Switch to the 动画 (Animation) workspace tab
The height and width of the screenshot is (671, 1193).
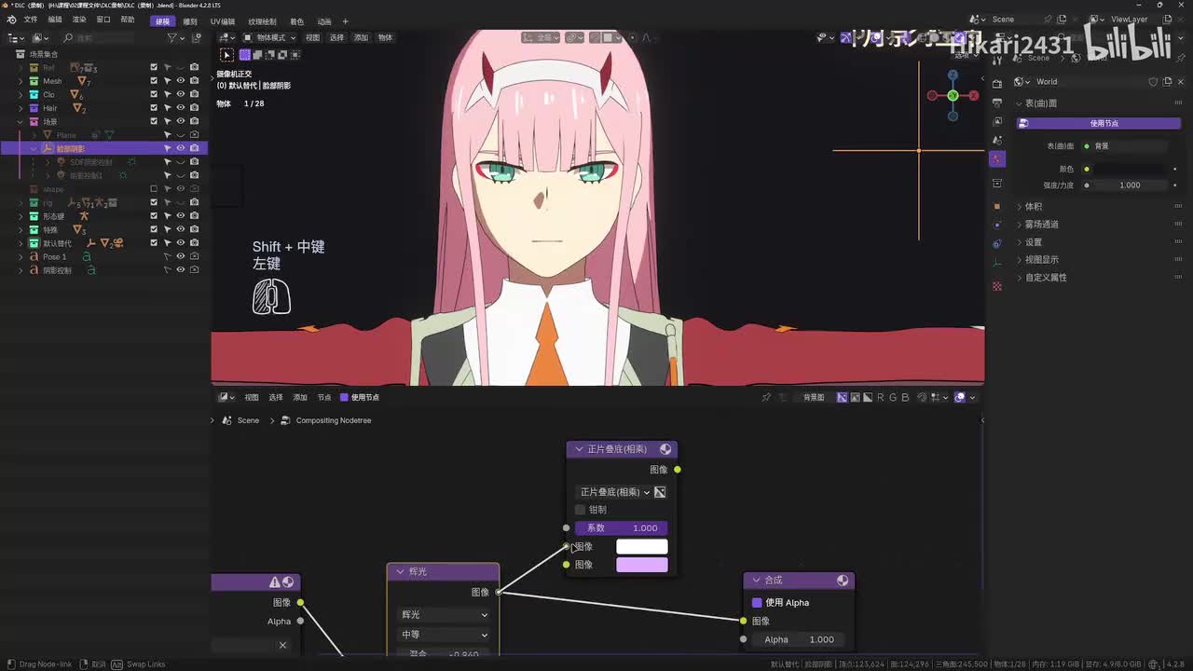[324, 21]
